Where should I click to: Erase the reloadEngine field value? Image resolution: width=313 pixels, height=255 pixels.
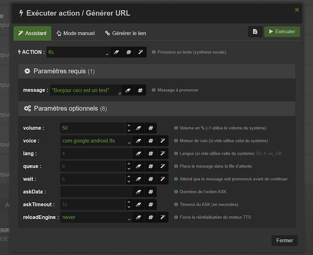coord(138,217)
